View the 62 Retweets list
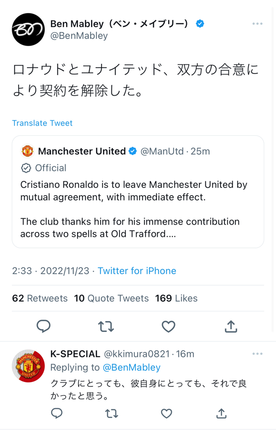The image size is (276, 432). pyautogui.click(x=40, y=298)
